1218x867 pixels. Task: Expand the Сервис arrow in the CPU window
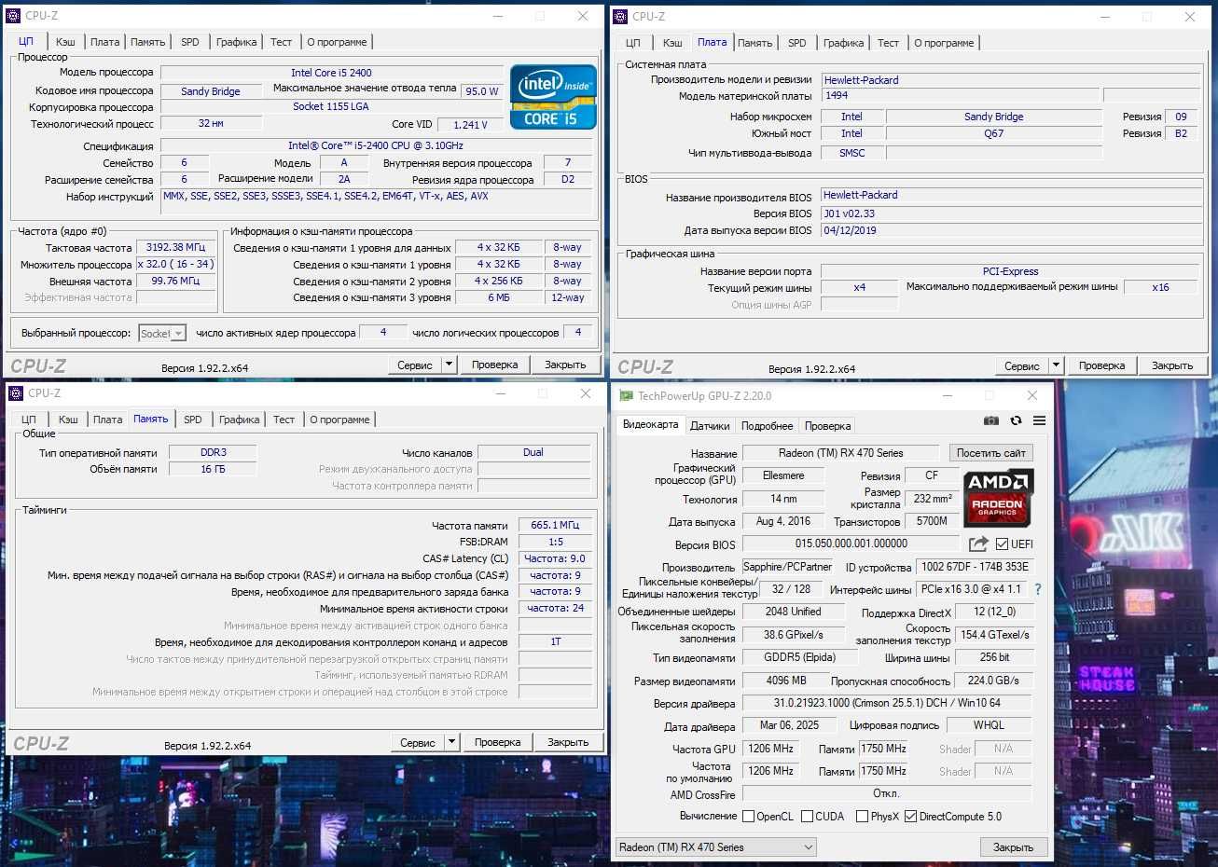point(449,365)
